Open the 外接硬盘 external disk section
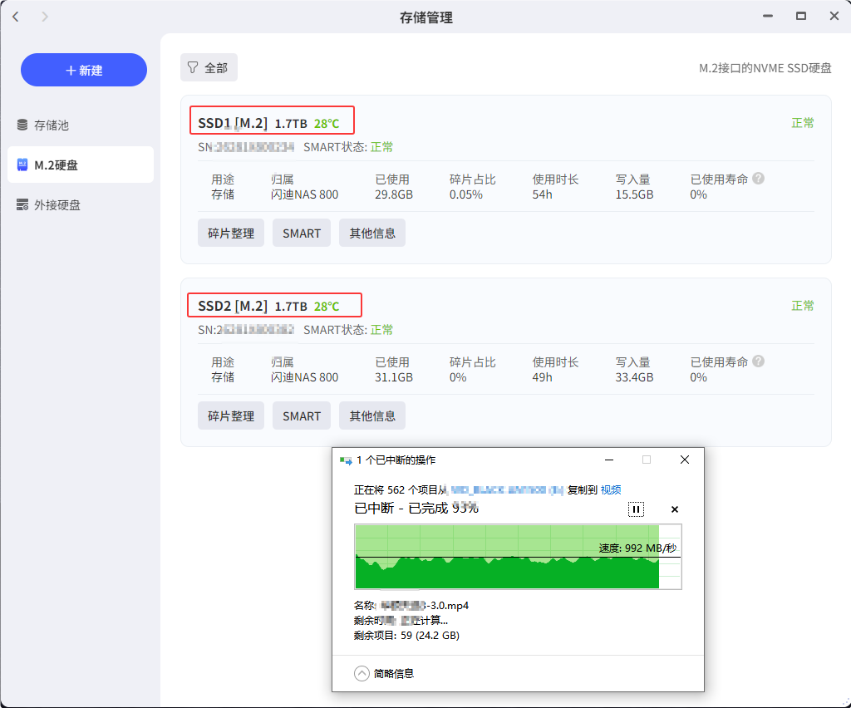Image resolution: width=851 pixels, height=708 pixels. [57, 205]
